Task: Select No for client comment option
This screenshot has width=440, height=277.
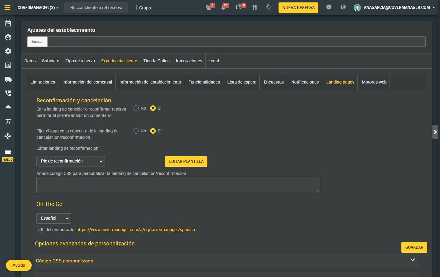Action: [x=136, y=108]
